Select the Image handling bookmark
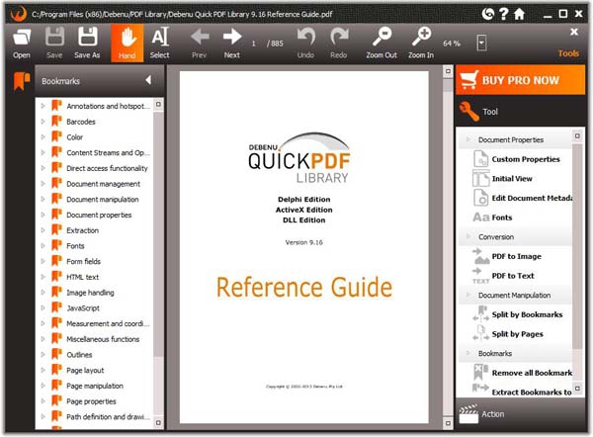Image resolution: width=593 pixels, height=437 pixels. pyautogui.click(x=90, y=293)
